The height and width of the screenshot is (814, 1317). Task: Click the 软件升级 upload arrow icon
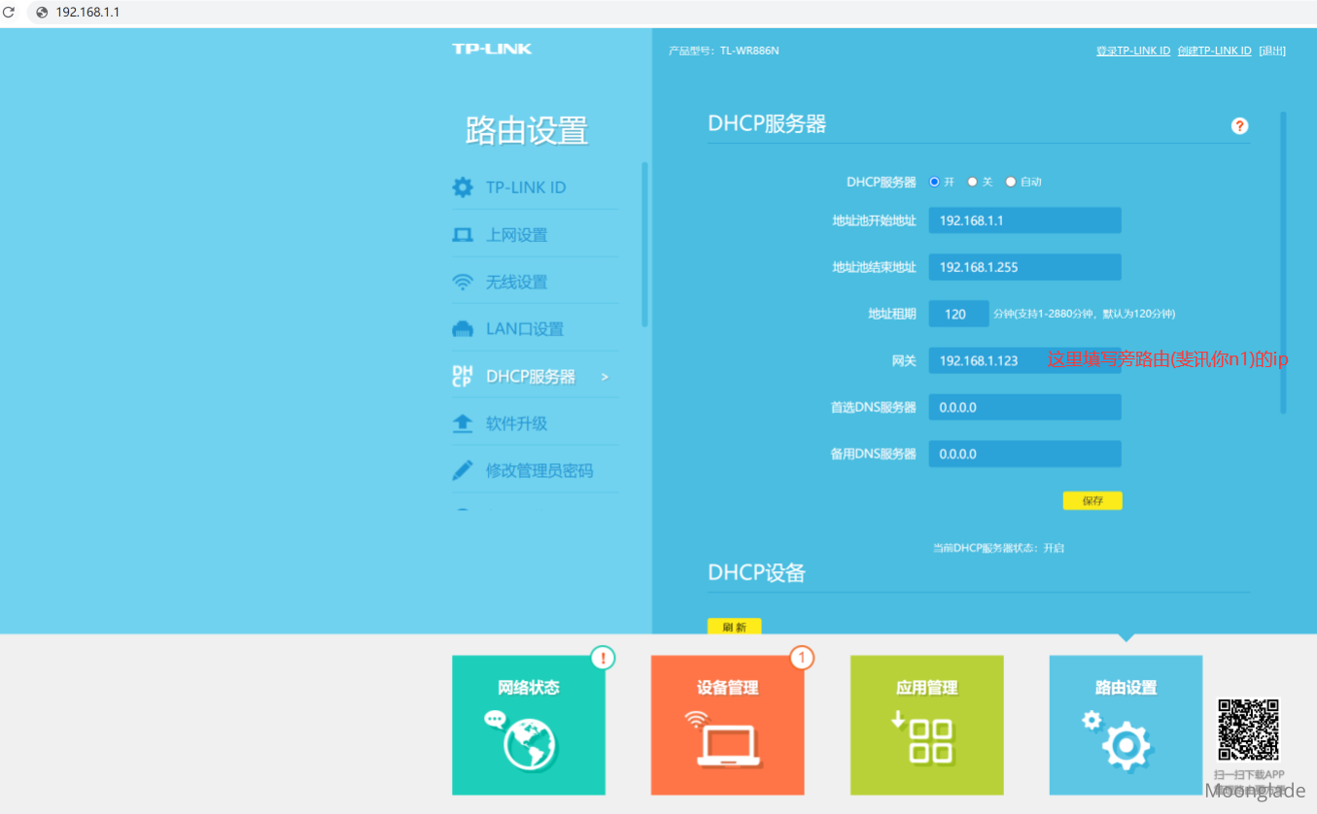[463, 424]
